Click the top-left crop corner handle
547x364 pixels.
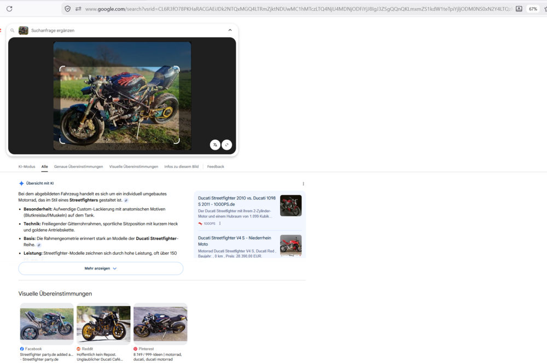[x=62, y=69]
